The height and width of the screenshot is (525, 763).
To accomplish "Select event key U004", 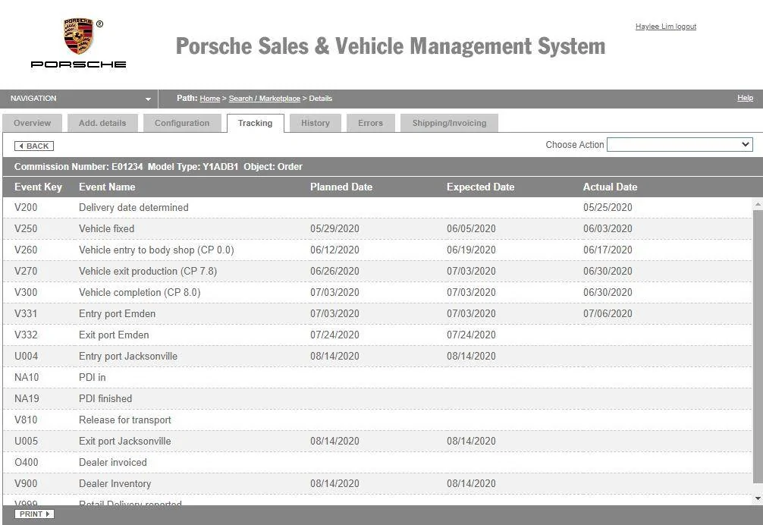I will (x=27, y=356).
